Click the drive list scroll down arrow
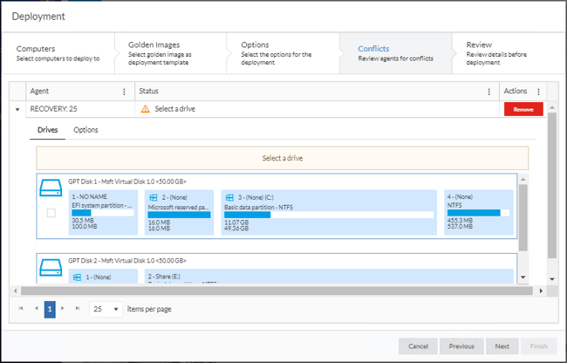This screenshot has height=363, width=567. click(523, 277)
